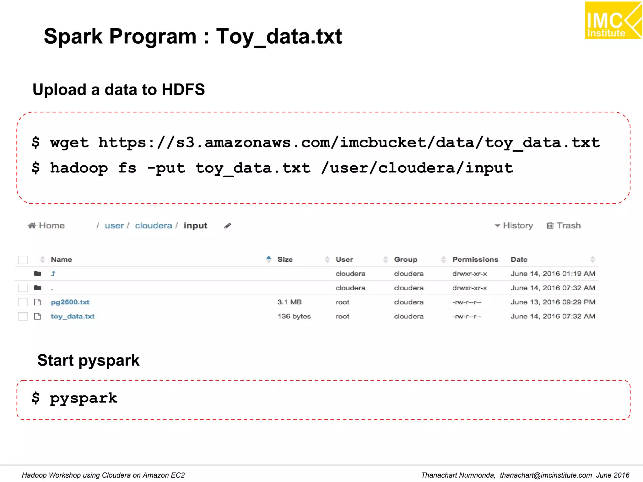
Task: Click the 'Start pyspark' heading
Action: tap(88, 361)
